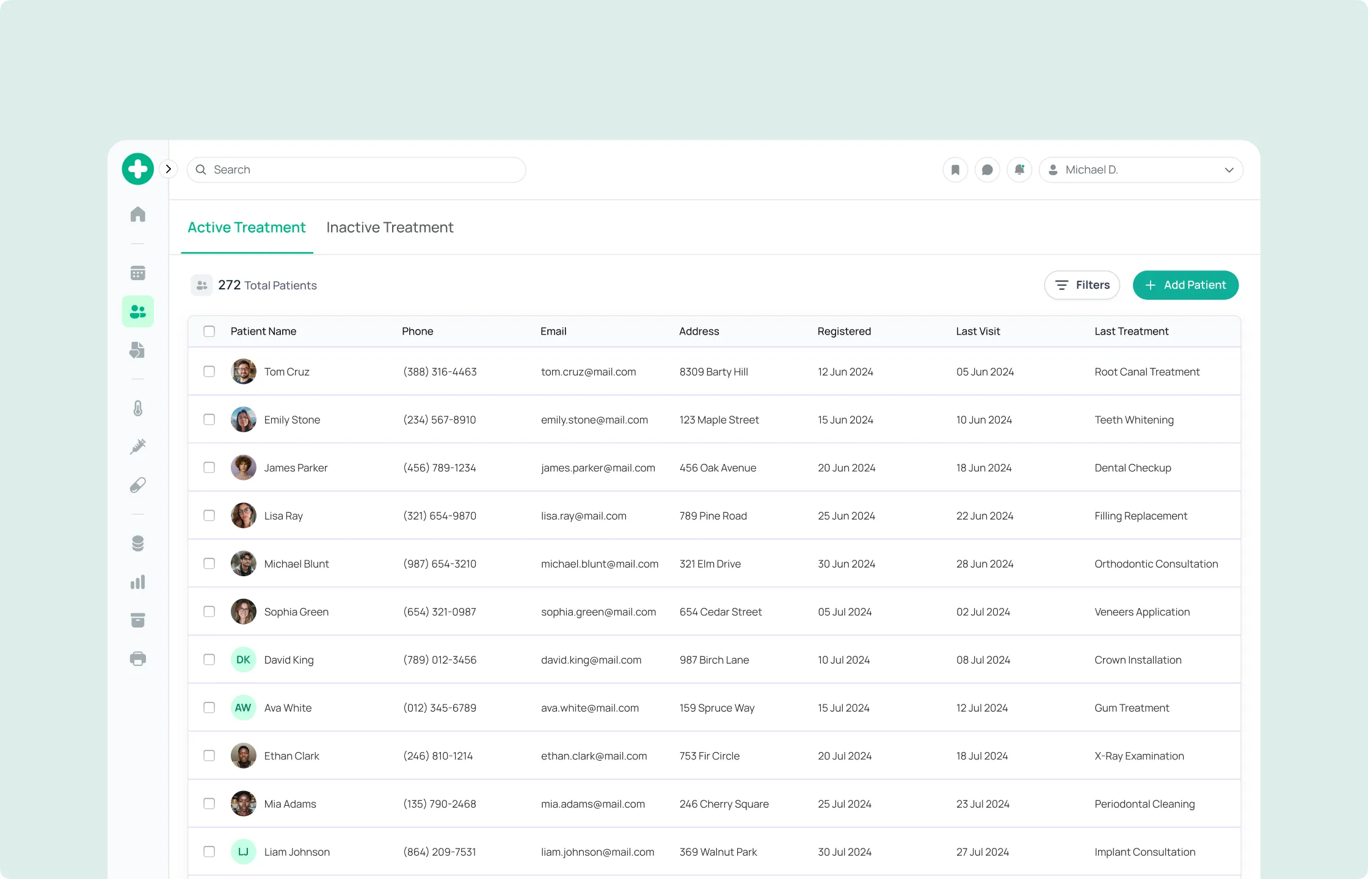The width and height of the screenshot is (1368, 879).
Task: Click the Orthodontic Consultation treatment cell
Action: pyautogui.click(x=1156, y=564)
